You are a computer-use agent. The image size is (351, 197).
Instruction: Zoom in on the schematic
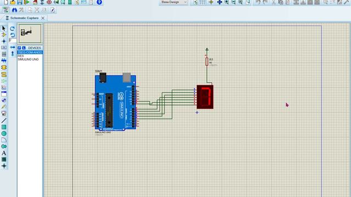pos(227,2)
